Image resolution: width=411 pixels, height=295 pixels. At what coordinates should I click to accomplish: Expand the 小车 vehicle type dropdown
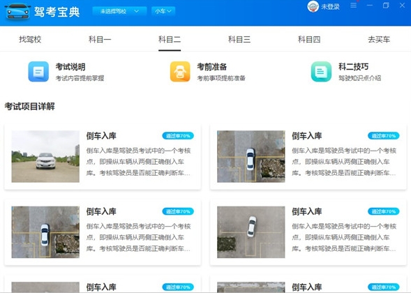coord(163,11)
